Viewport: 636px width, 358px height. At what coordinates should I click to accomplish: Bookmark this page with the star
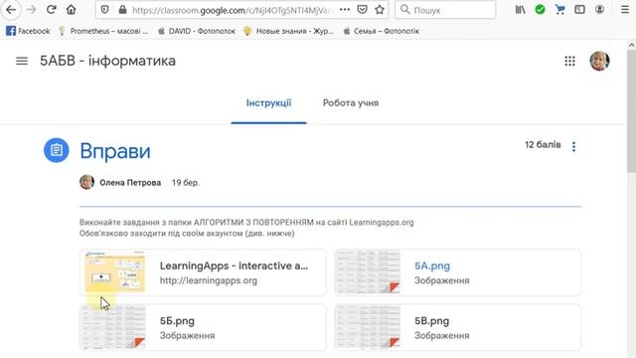coord(380,10)
